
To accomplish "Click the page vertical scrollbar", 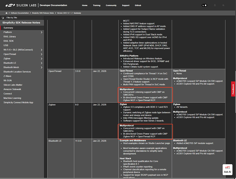I will point(235,92).
